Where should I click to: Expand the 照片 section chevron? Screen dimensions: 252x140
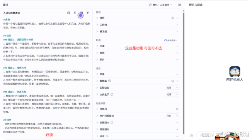point(97,60)
